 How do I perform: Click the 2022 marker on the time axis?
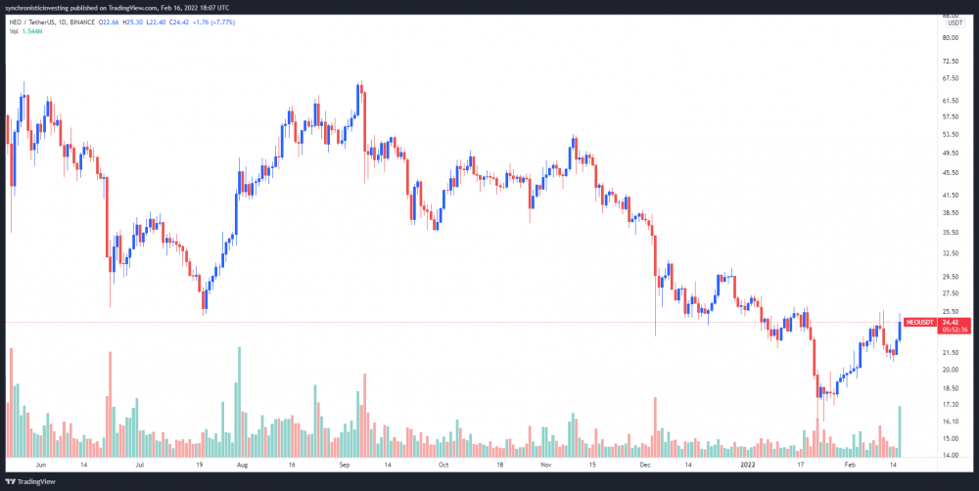pyautogui.click(x=748, y=465)
